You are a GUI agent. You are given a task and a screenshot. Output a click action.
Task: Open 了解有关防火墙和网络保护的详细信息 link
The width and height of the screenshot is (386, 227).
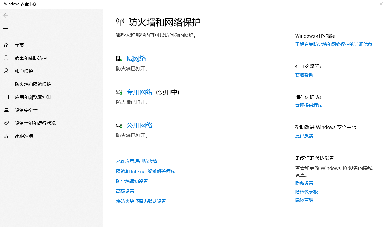pos(333,44)
